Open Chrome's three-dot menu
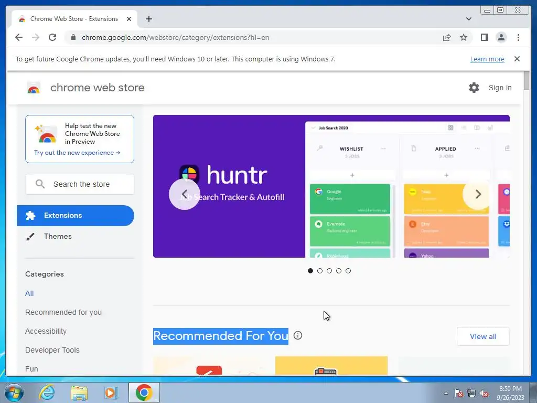Viewport: 537px width, 403px height. pyautogui.click(x=518, y=37)
